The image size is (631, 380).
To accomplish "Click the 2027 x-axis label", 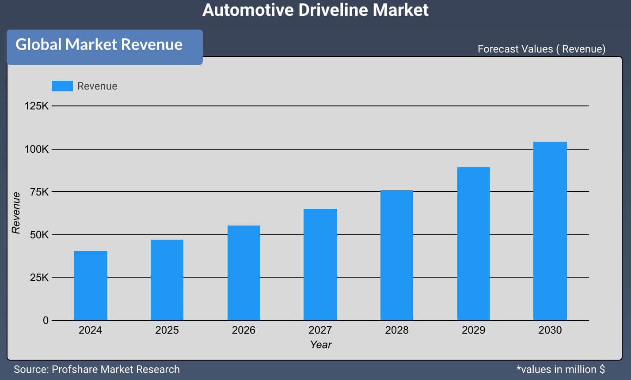I will 320,330.
